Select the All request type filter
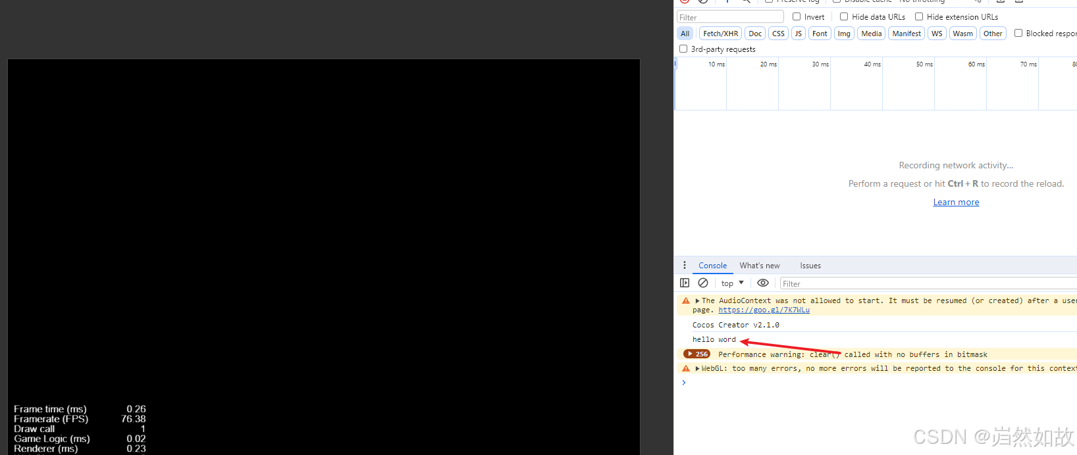The height and width of the screenshot is (455, 1077). click(x=685, y=34)
